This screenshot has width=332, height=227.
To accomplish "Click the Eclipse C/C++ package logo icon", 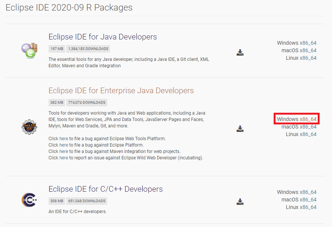I will tap(29, 200).
